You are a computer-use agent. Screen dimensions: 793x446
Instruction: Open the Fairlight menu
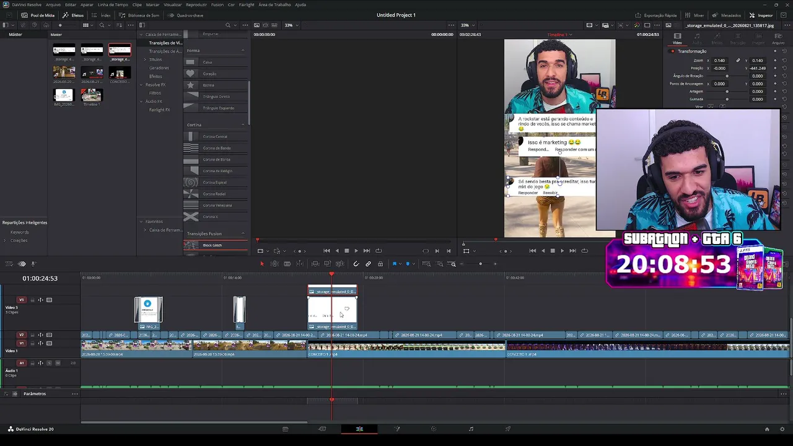[247, 4]
